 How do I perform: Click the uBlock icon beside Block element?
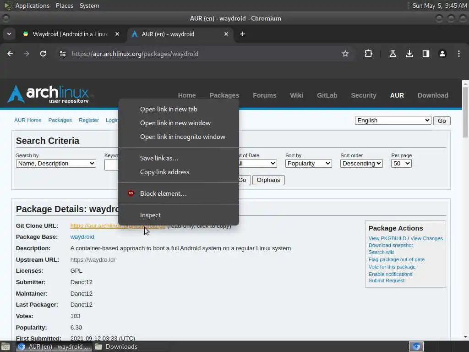[x=131, y=193]
